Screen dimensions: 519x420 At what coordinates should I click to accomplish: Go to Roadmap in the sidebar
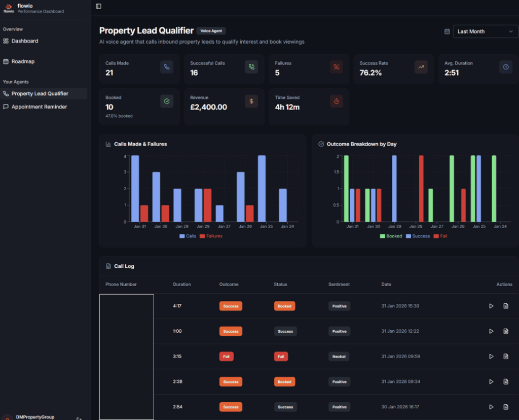[x=23, y=61]
